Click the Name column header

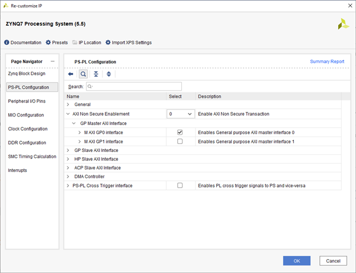click(x=116, y=96)
